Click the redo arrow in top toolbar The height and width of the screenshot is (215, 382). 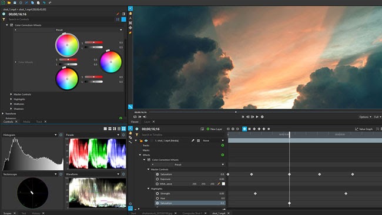click(x=50, y=3)
